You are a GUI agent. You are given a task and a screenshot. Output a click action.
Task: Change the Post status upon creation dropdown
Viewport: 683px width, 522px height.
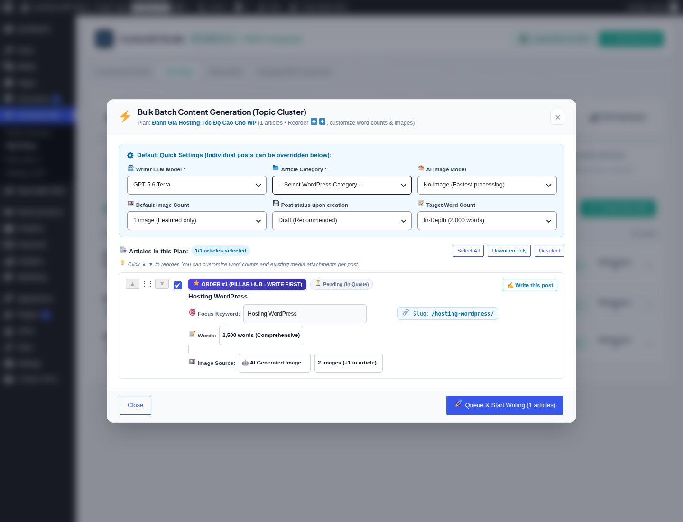click(342, 221)
